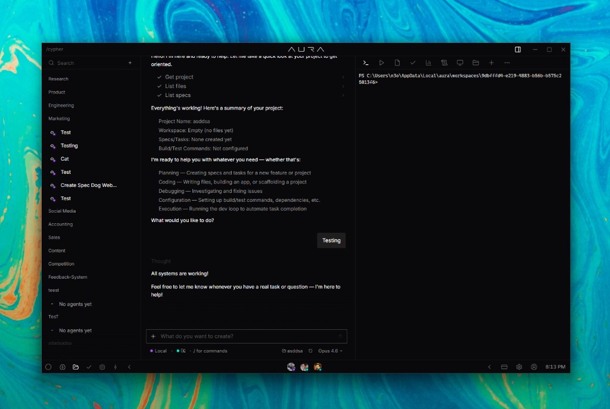Screen dimensions: 610x409
Task: Open the Create Spec Dog Web agent
Action: coord(88,185)
